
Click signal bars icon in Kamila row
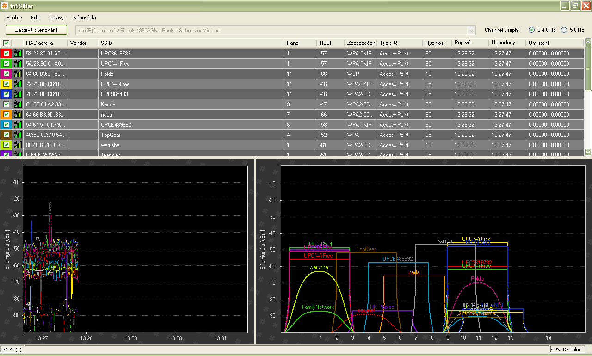[18, 104]
